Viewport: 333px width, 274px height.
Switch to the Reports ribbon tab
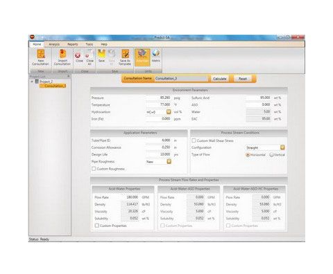pos(73,44)
